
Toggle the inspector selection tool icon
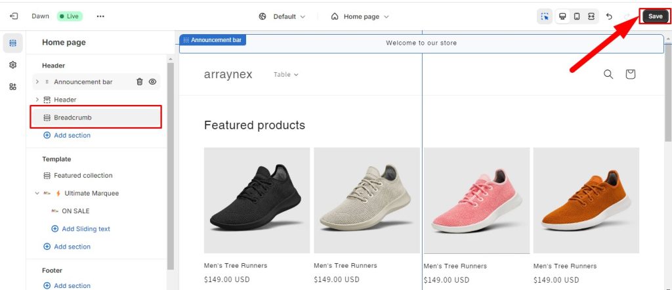click(544, 16)
